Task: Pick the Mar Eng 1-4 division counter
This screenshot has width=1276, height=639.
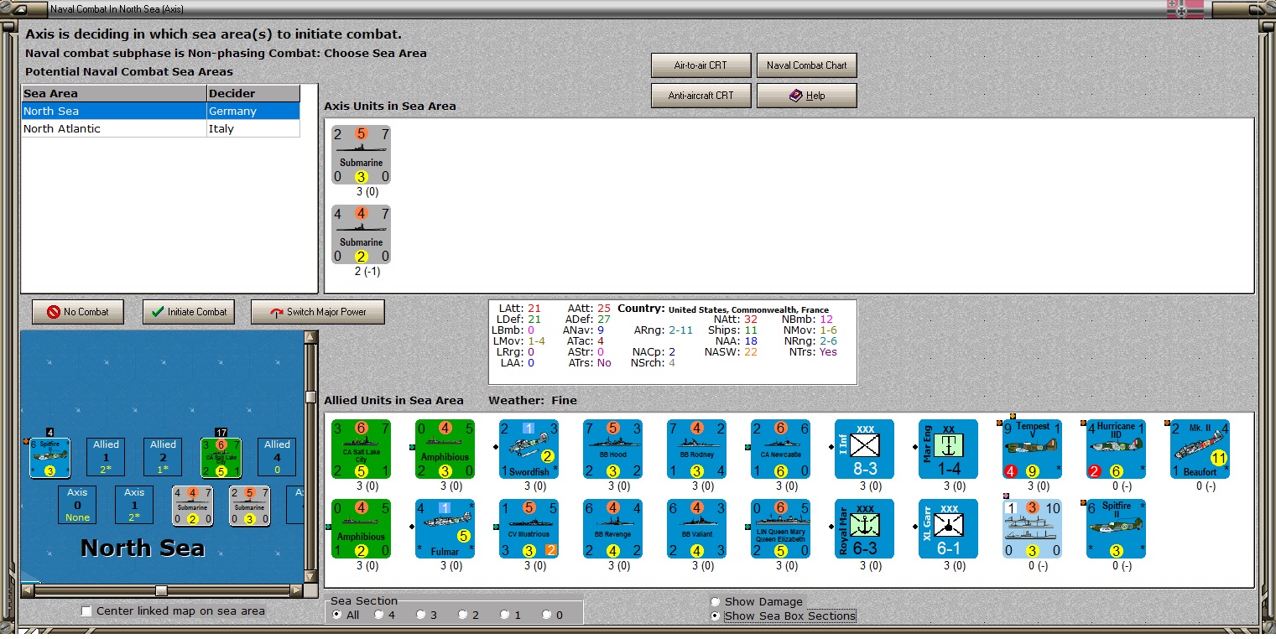Action: (948, 449)
